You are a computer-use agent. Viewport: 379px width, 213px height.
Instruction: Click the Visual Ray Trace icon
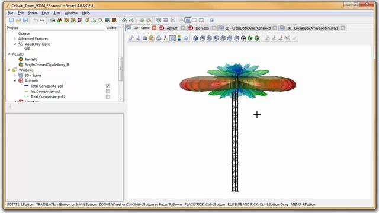coord(21,44)
